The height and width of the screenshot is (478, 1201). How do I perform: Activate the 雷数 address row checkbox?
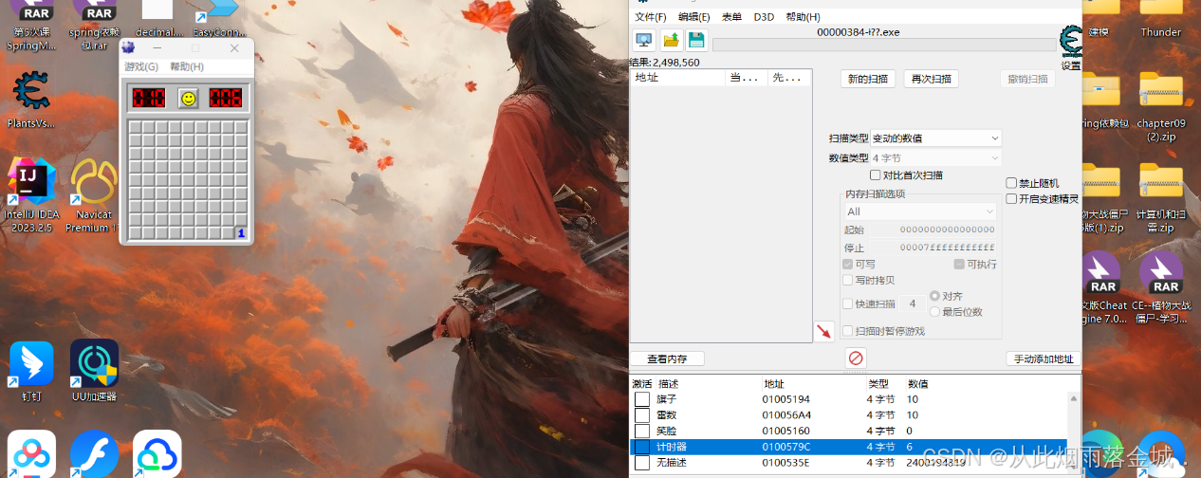coord(642,415)
